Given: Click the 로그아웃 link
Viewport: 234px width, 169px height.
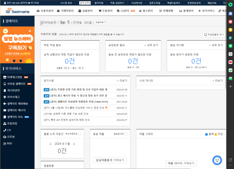Looking at the screenshot, I should coord(33,3).
